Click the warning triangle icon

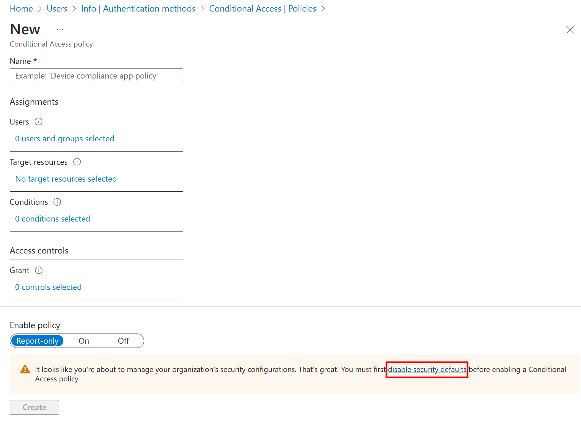(x=25, y=369)
